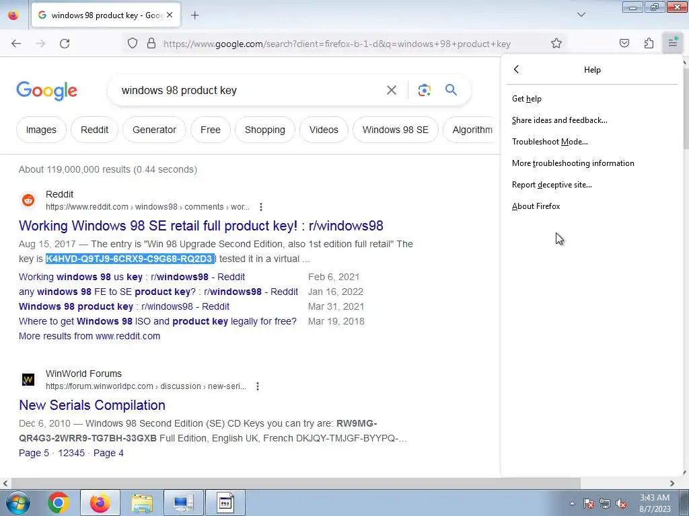Viewport: 689px width, 516px height.
Task: Click the Firefox forward arrow button
Action: [40, 44]
